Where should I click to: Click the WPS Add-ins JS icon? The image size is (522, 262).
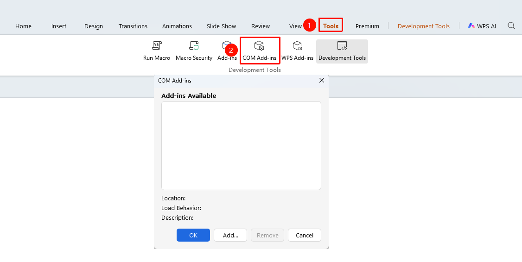pyautogui.click(x=297, y=45)
